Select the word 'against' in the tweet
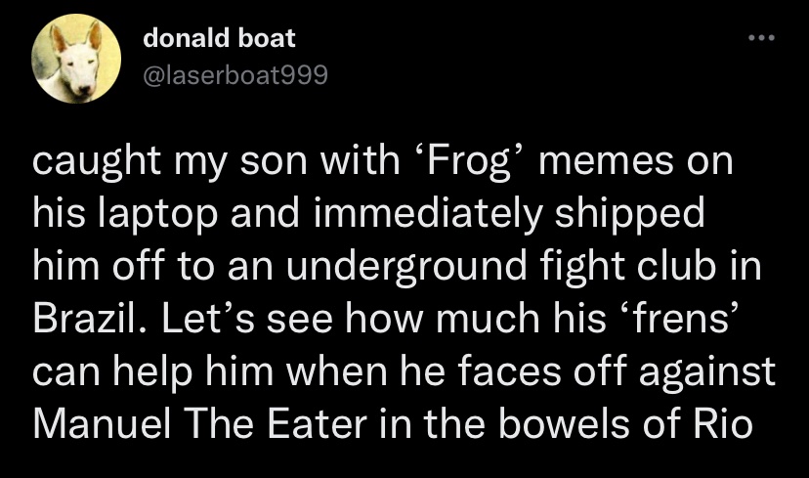The height and width of the screenshot is (478, 809). point(707,371)
